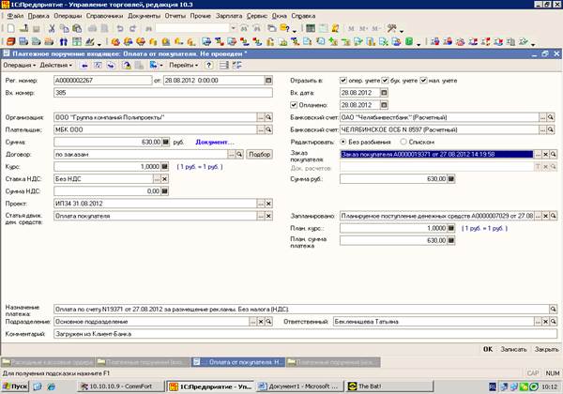The height and width of the screenshot is (394, 563).
Task: Open the 'Операция' dropdown menu
Action: pos(19,66)
